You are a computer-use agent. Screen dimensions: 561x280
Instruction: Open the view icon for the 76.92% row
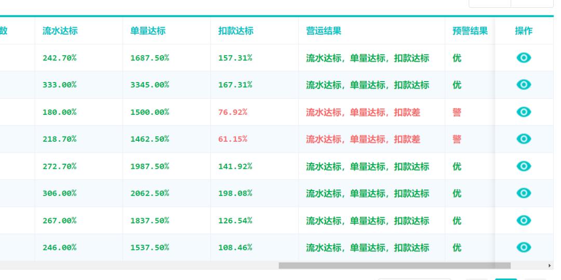pyautogui.click(x=524, y=112)
